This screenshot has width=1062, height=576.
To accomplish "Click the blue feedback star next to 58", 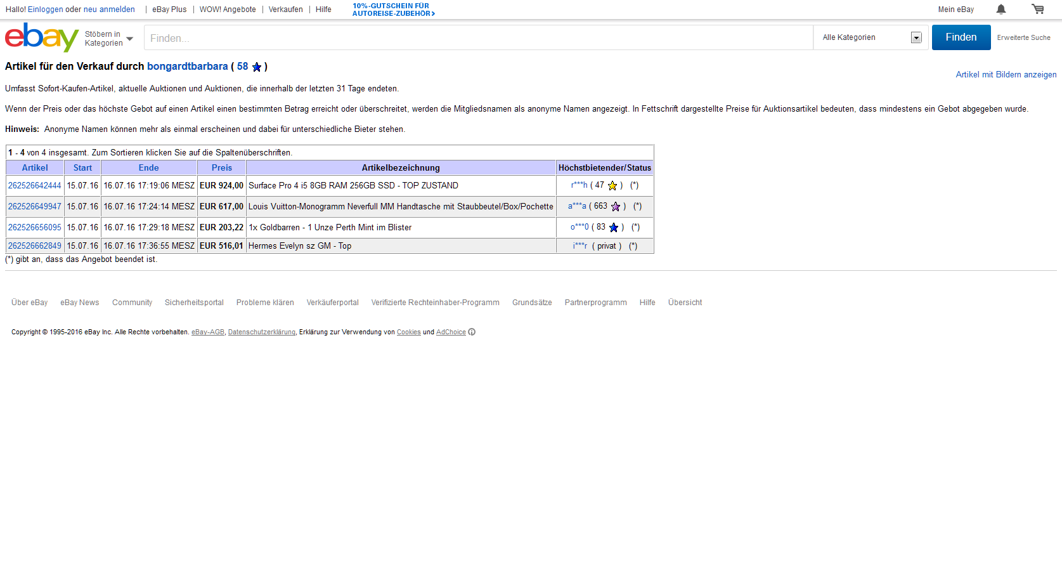I will [x=257, y=67].
